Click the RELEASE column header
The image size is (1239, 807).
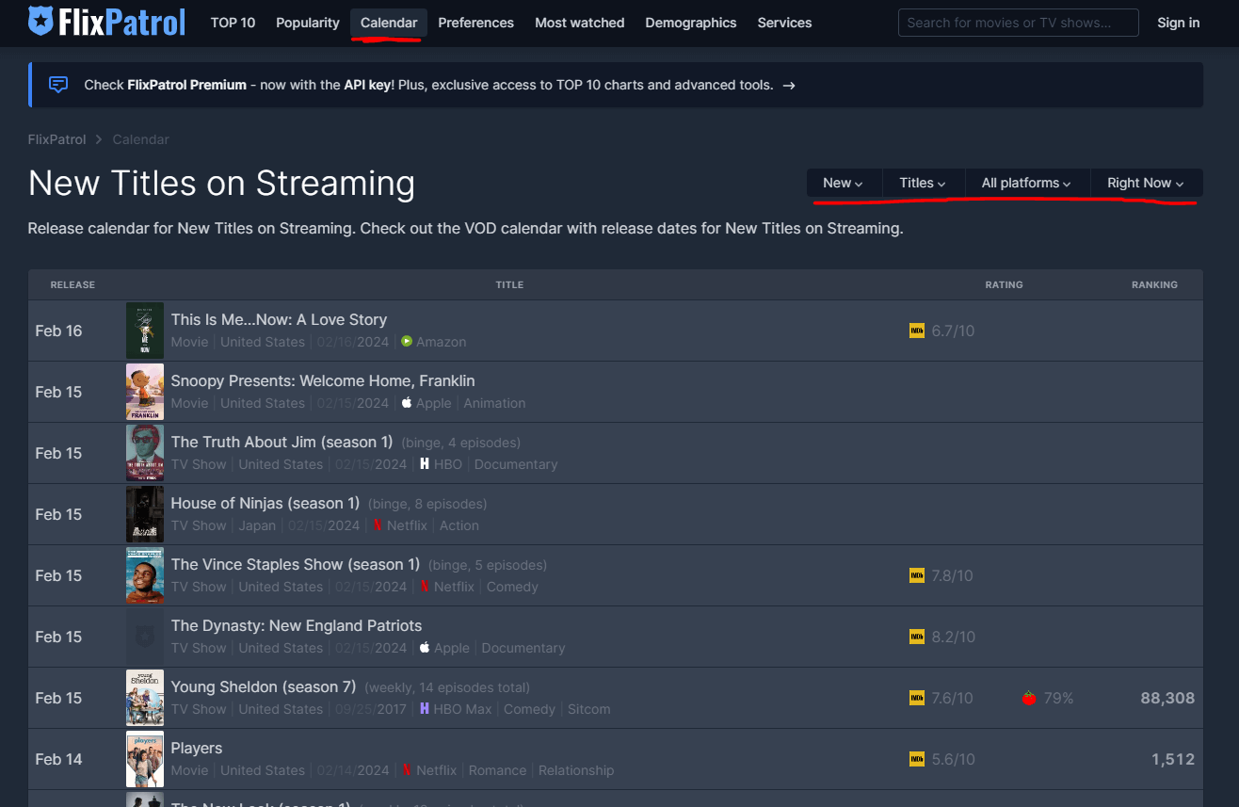point(72,284)
